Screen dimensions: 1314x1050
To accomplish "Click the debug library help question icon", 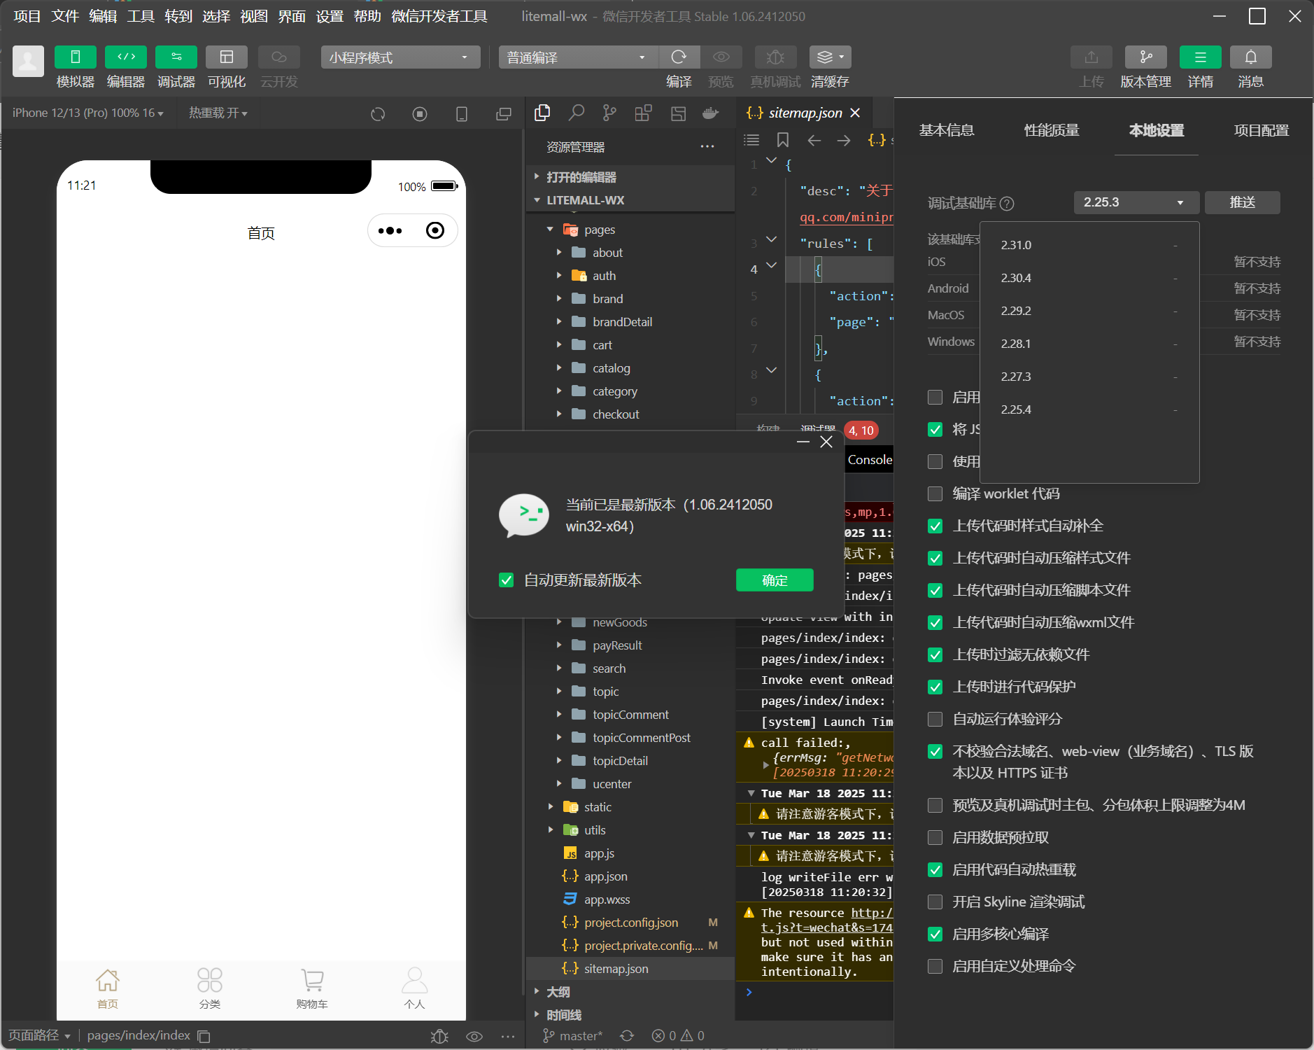I will [x=1007, y=204].
